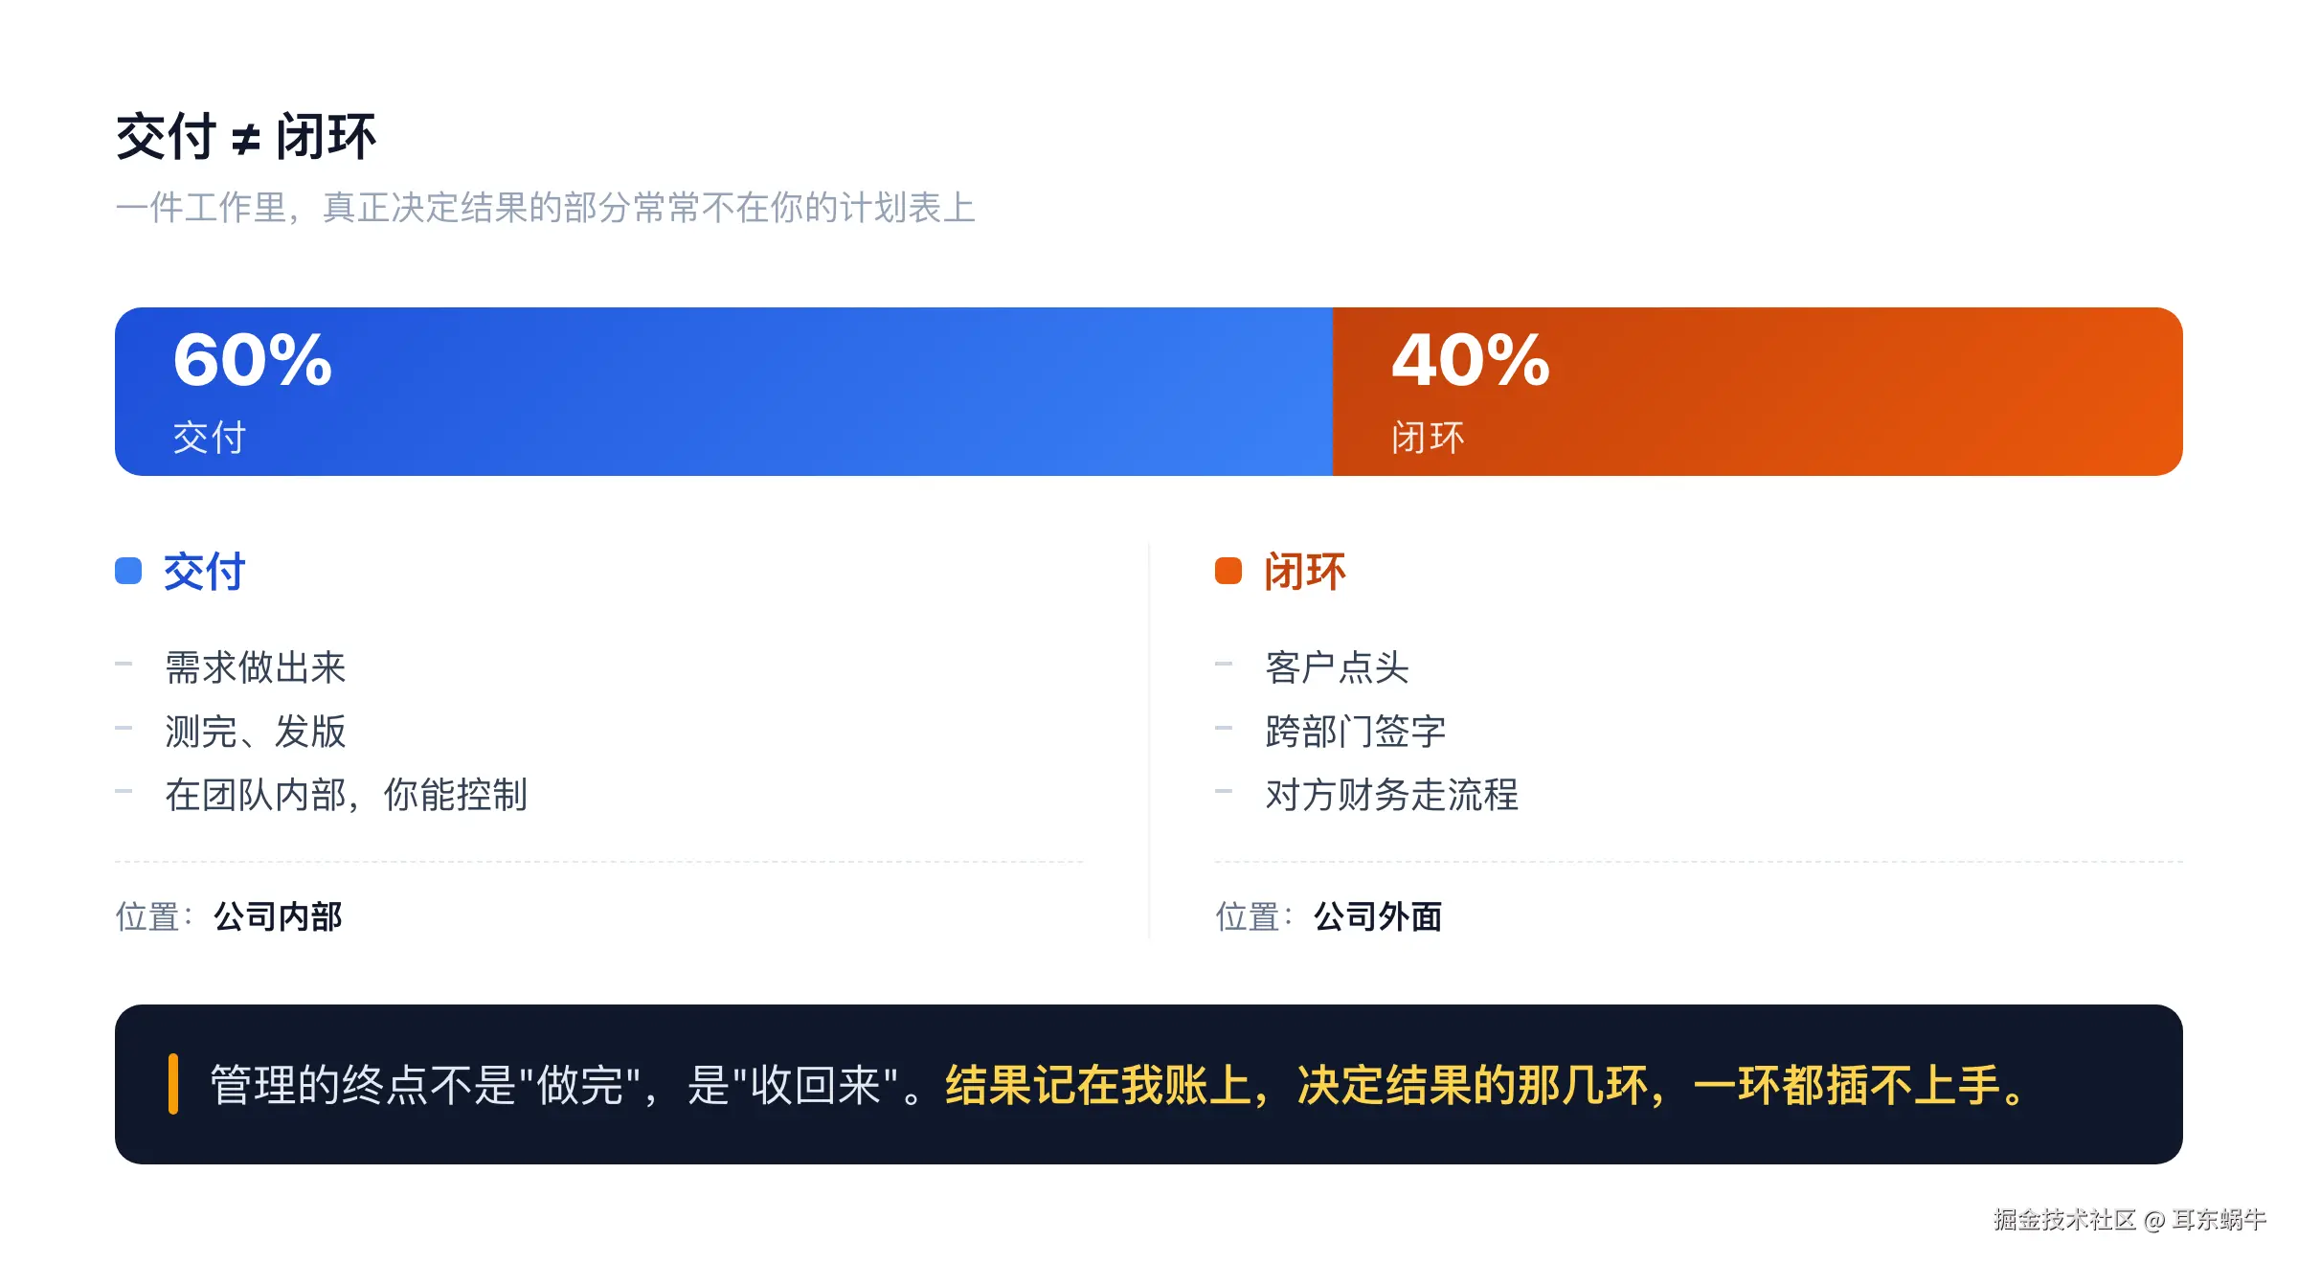Click the orange square icon beside 闭环
2298x1264 pixels.
tap(1228, 571)
